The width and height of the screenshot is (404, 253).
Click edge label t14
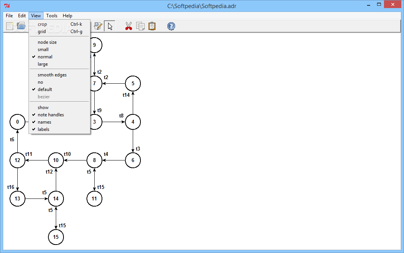pyautogui.click(x=126, y=95)
